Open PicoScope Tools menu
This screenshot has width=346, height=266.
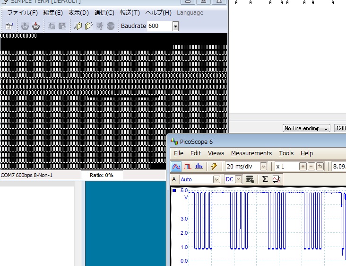point(286,153)
